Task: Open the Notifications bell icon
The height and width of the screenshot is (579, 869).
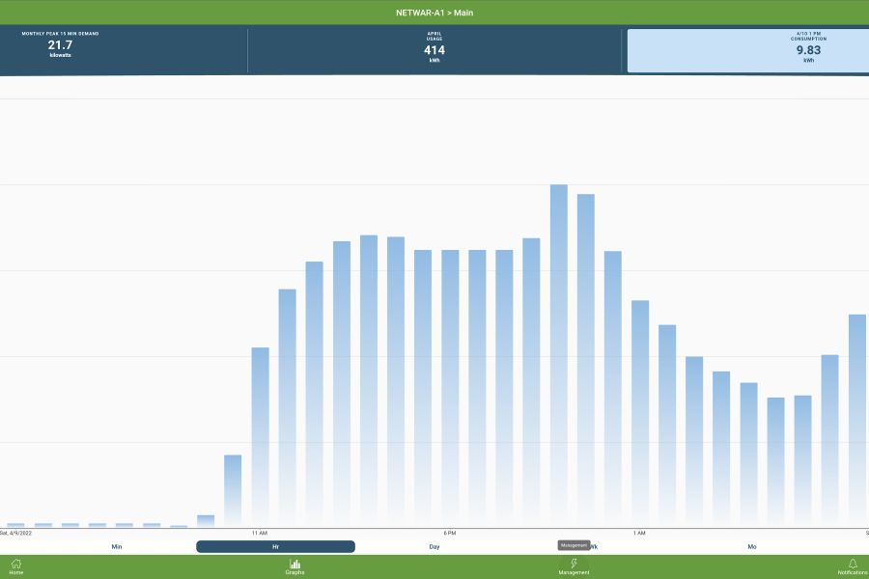Action: (853, 566)
